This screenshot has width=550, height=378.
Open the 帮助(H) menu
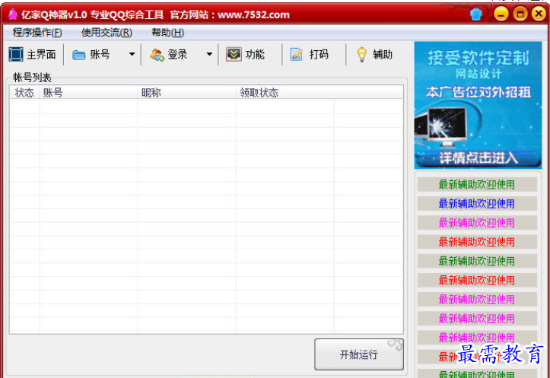tap(167, 33)
